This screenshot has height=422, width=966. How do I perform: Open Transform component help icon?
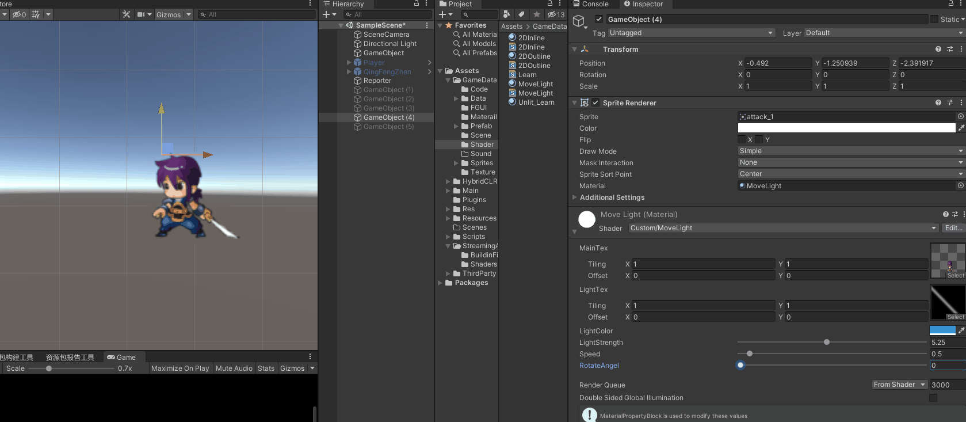coord(938,50)
